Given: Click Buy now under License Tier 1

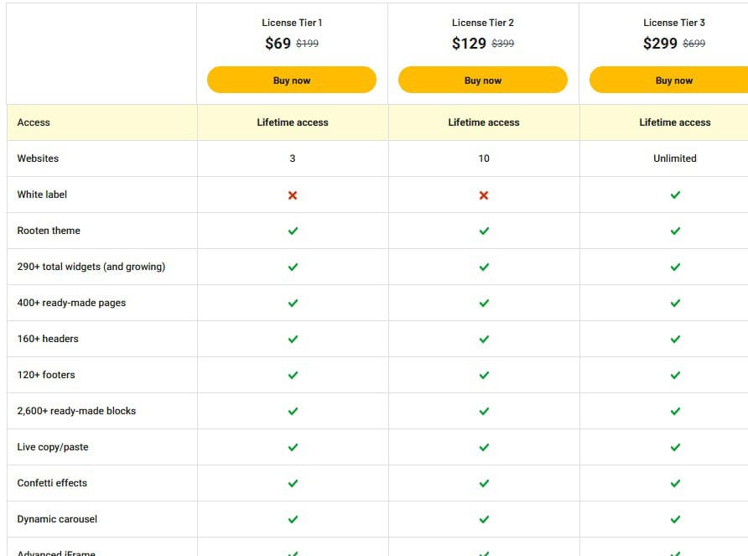Looking at the screenshot, I should (x=292, y=80).
